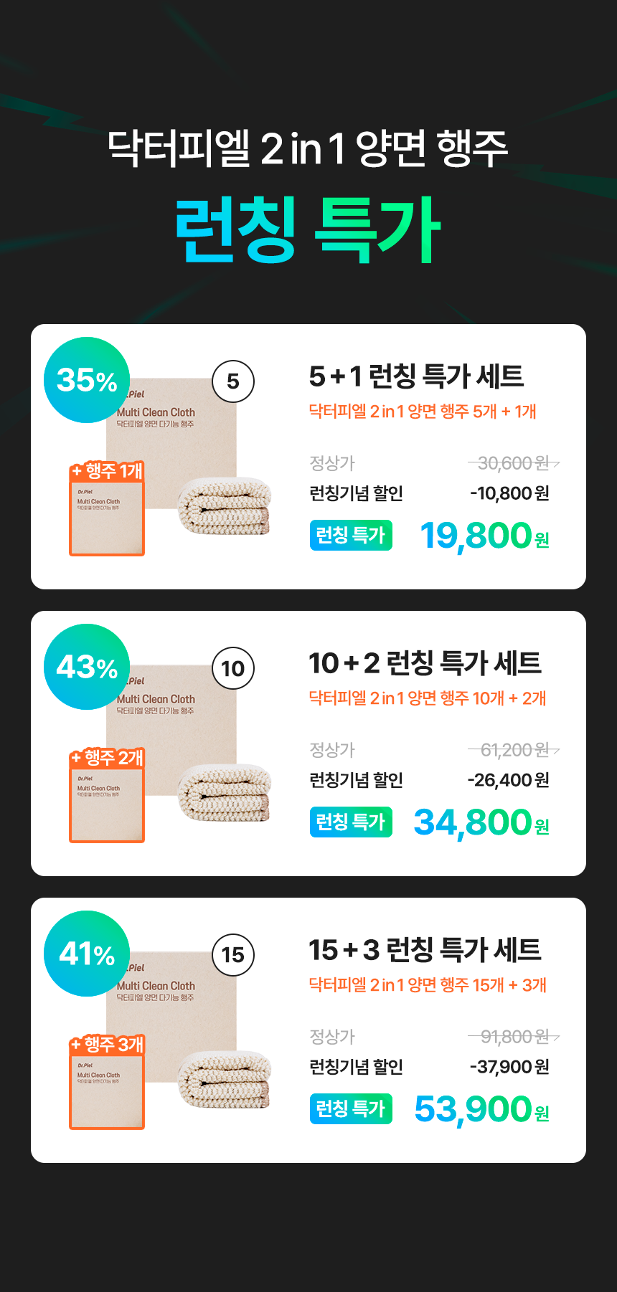617x1292 pixels.
Task: Click the 런칭 특가 tag beside 53,900원
Action: [x=351, y=1108]
